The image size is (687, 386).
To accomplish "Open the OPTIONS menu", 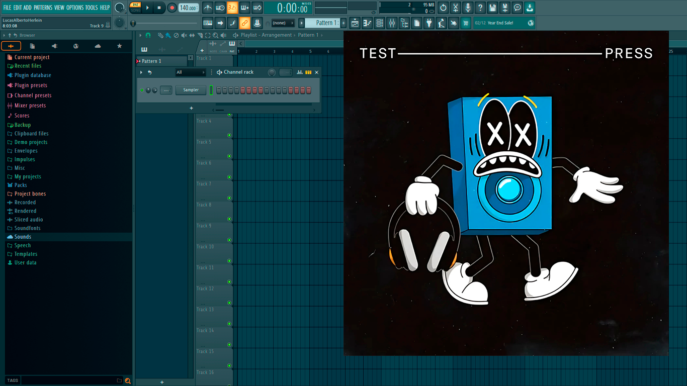I will [x=75, y=8].
